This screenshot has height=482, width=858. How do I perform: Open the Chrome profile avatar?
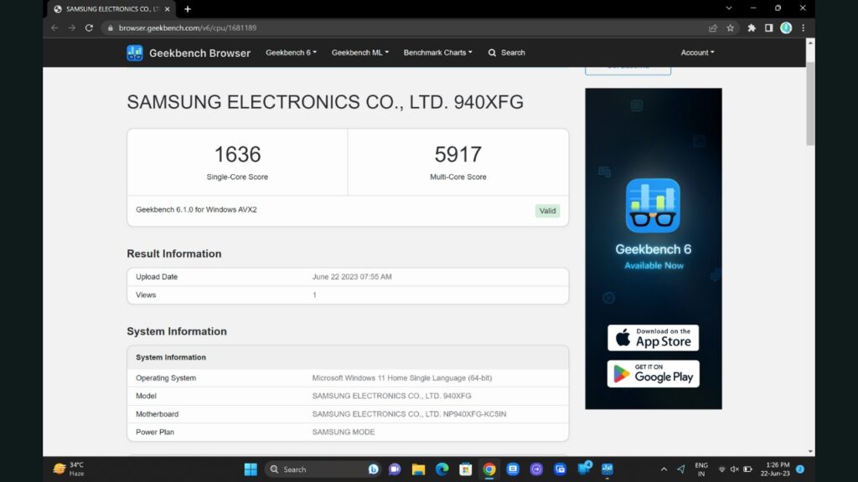pos(786,28)
